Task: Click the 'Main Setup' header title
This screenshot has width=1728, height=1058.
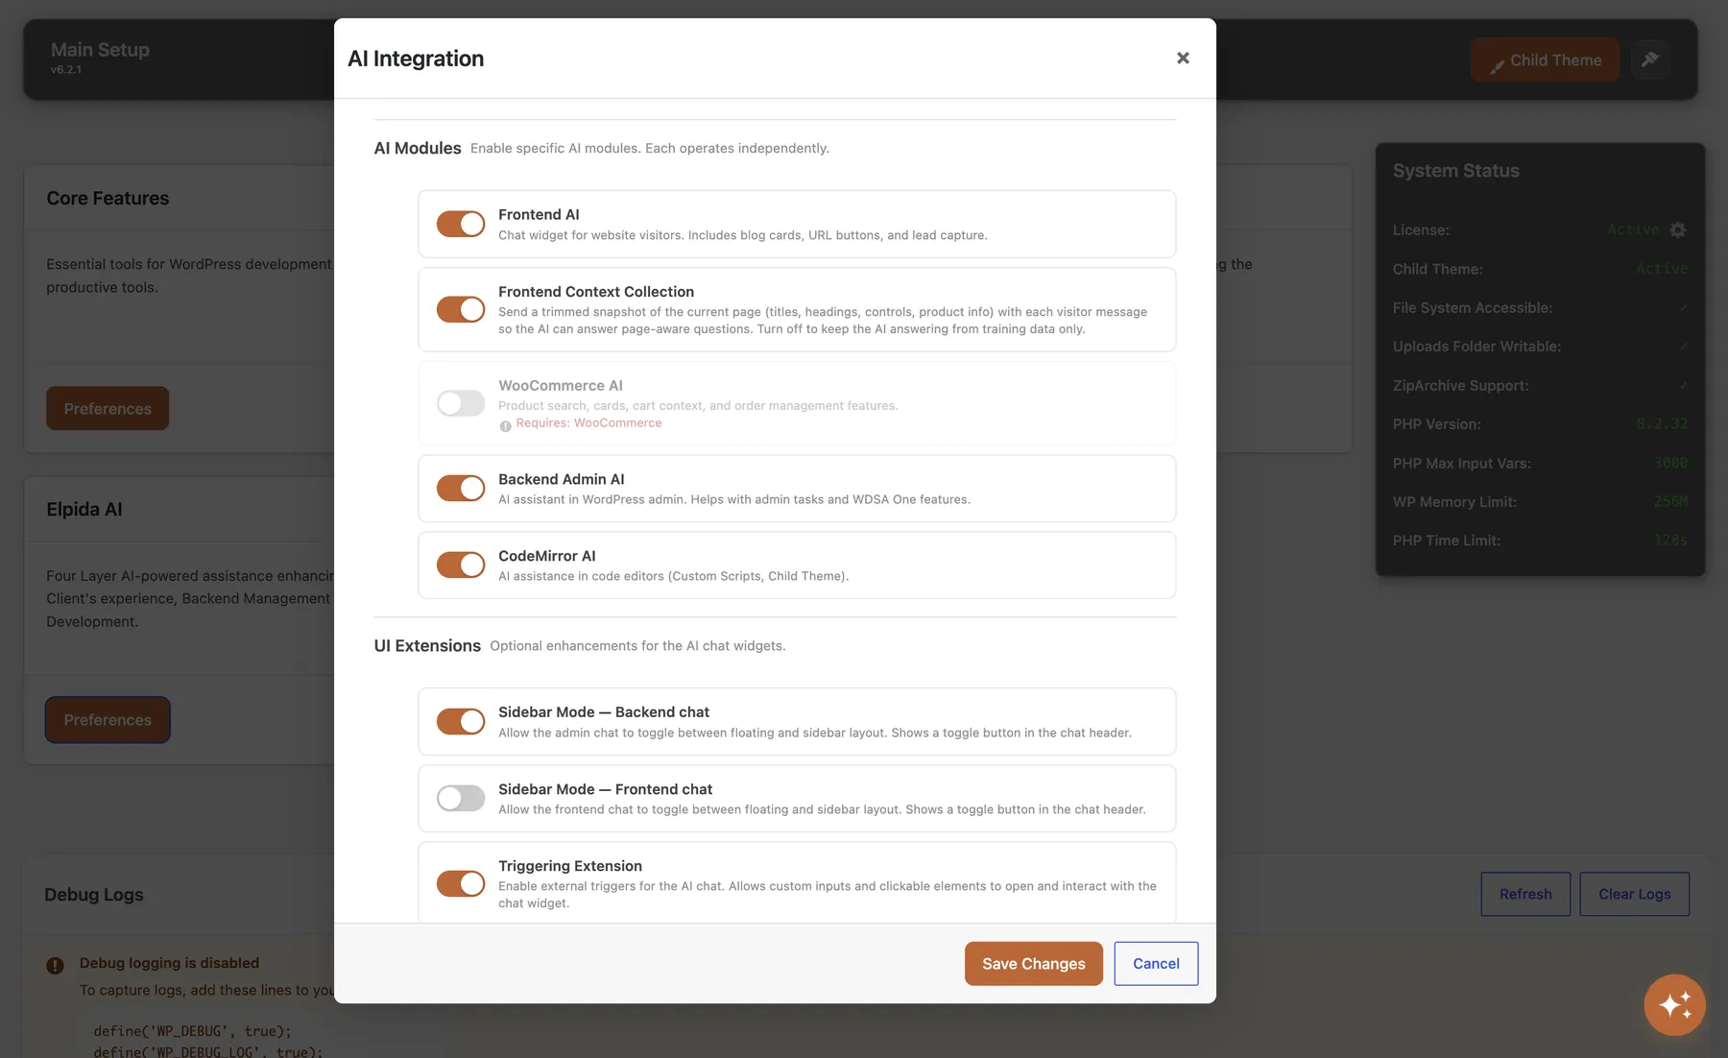Action: (x=100, y=50)
